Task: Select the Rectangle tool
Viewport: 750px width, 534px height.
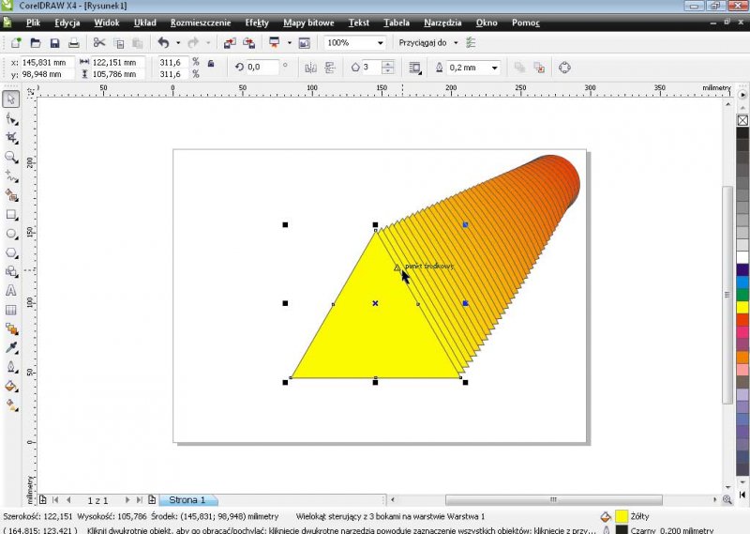Action: tap(11, 215)
